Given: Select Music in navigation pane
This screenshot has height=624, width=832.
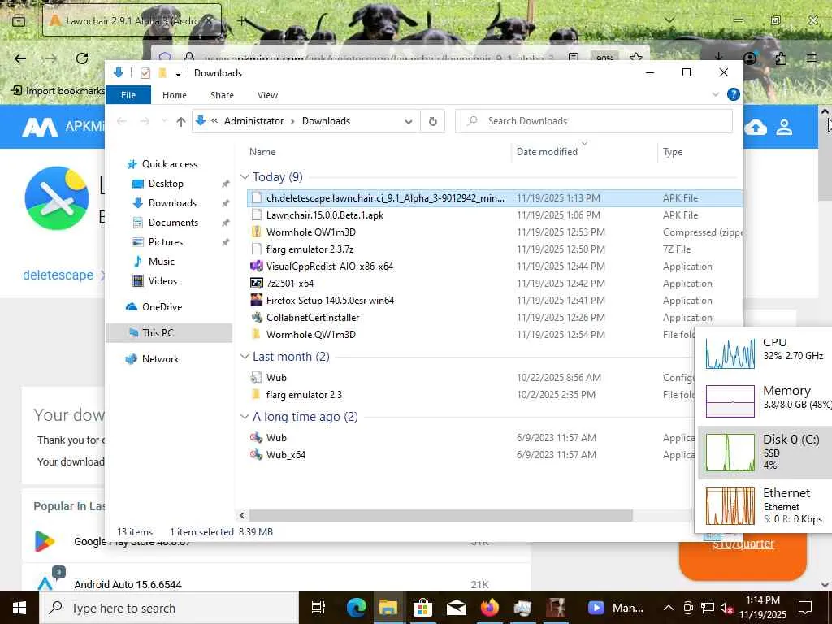Looking at the screenshot, I should pos(161,261).
